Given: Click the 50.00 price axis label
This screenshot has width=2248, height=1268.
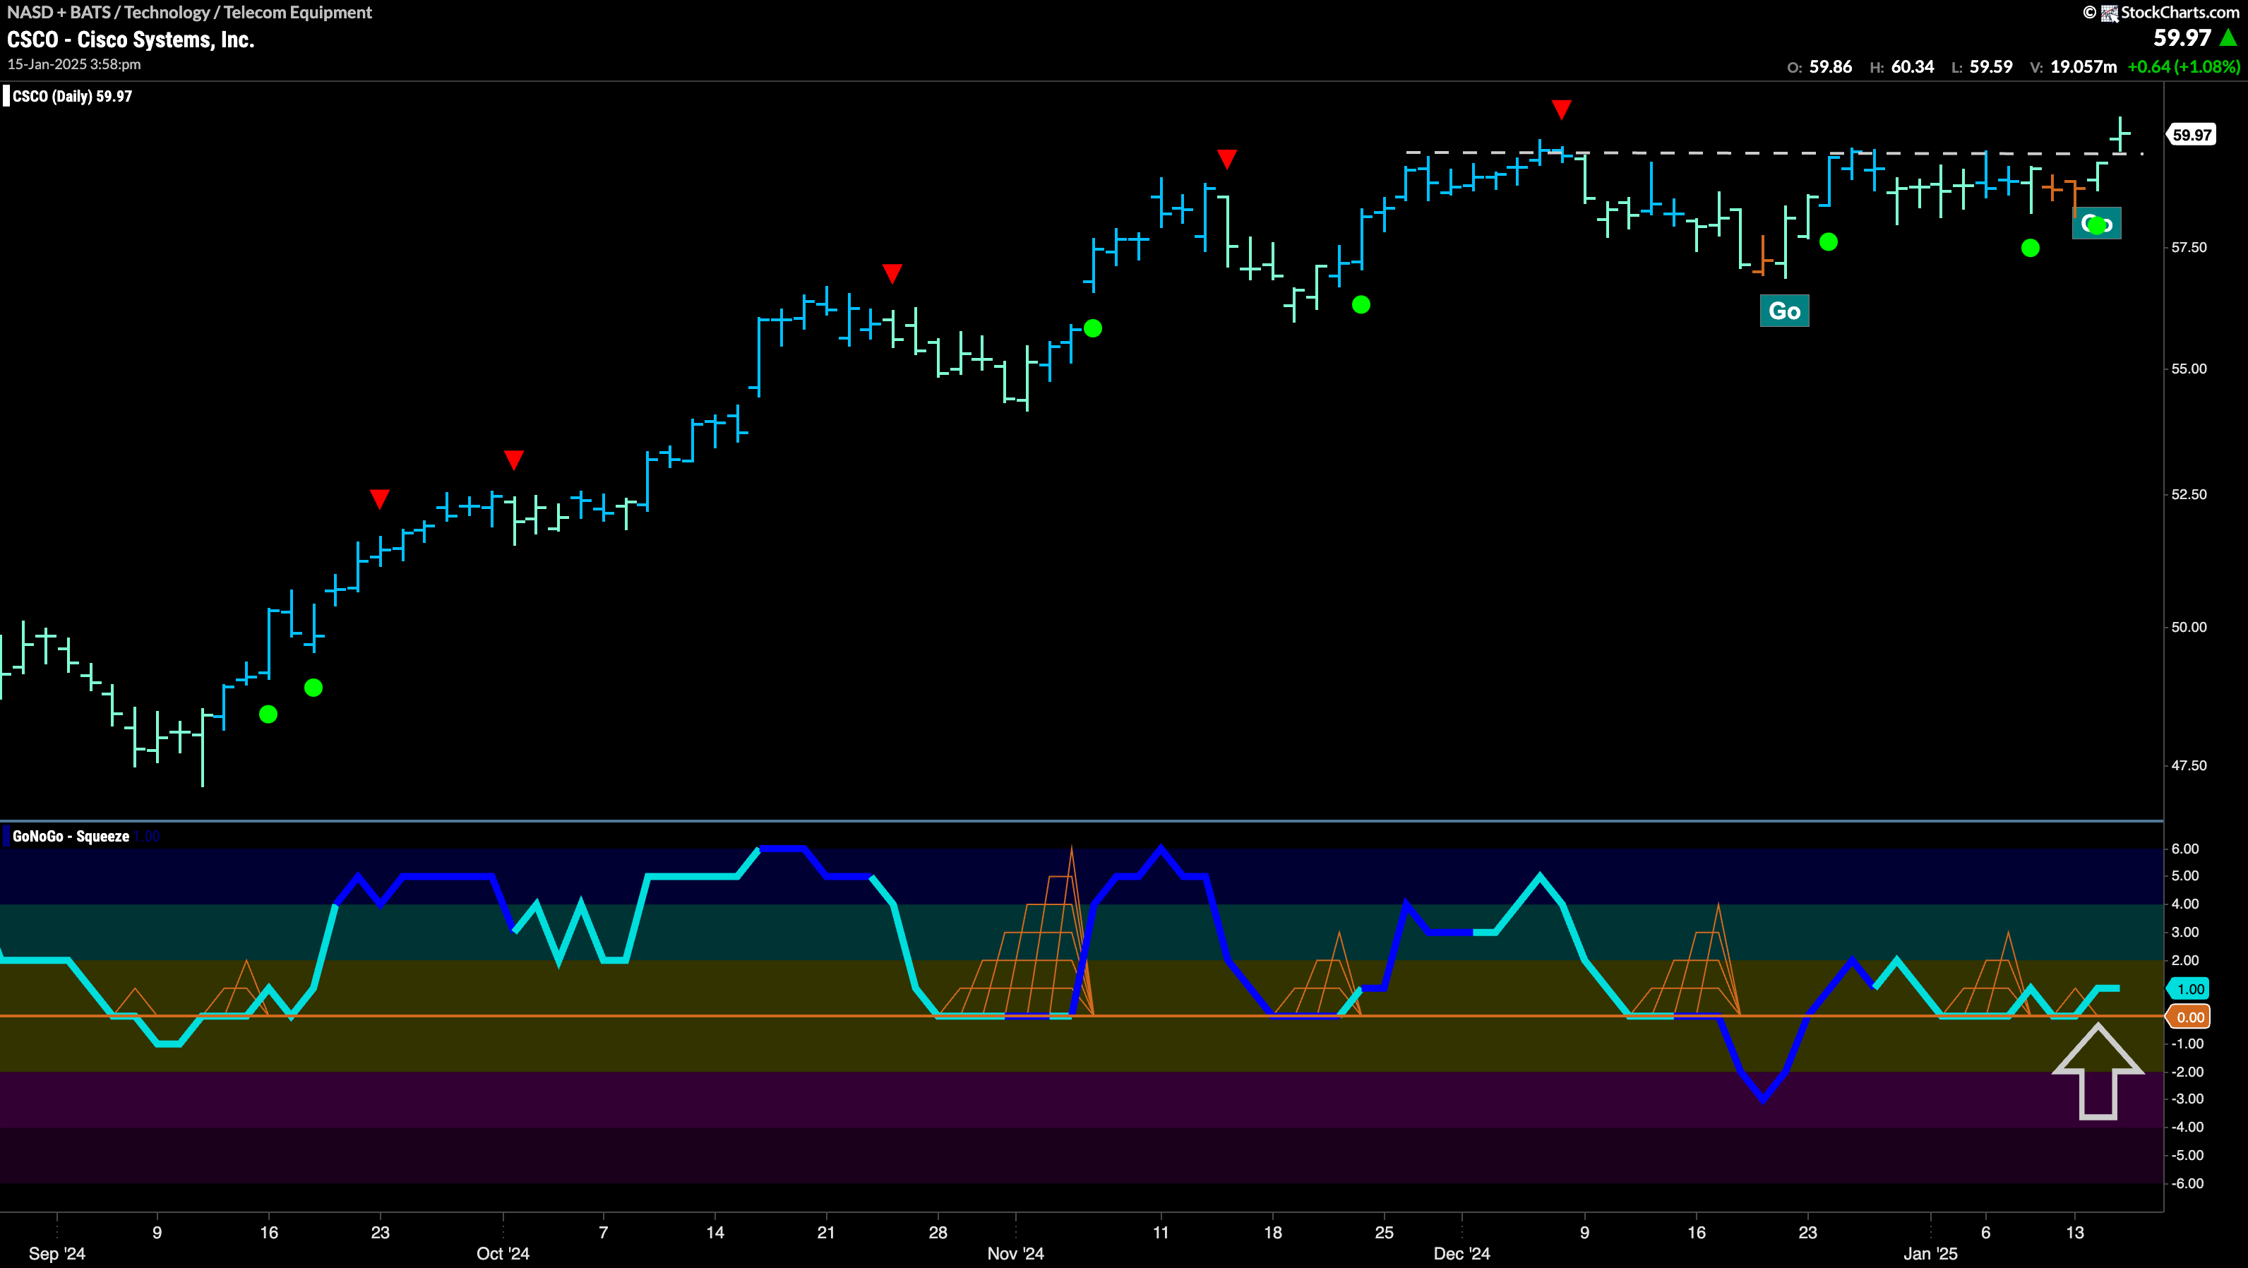Looking at the screenshot, I should [2189, 628].
